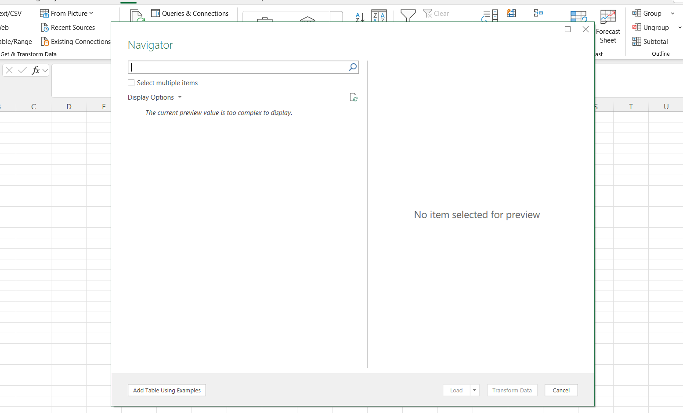The height and width of the screenshot is (413, 683).
Task: Click the Clear filter button
Action: pos(436,14)
